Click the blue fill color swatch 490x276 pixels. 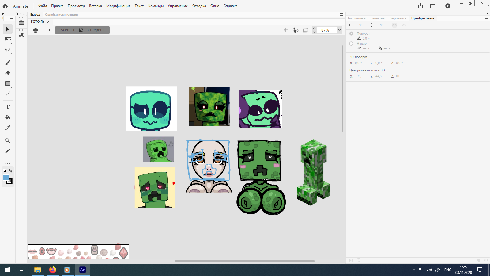pos(6,177)
